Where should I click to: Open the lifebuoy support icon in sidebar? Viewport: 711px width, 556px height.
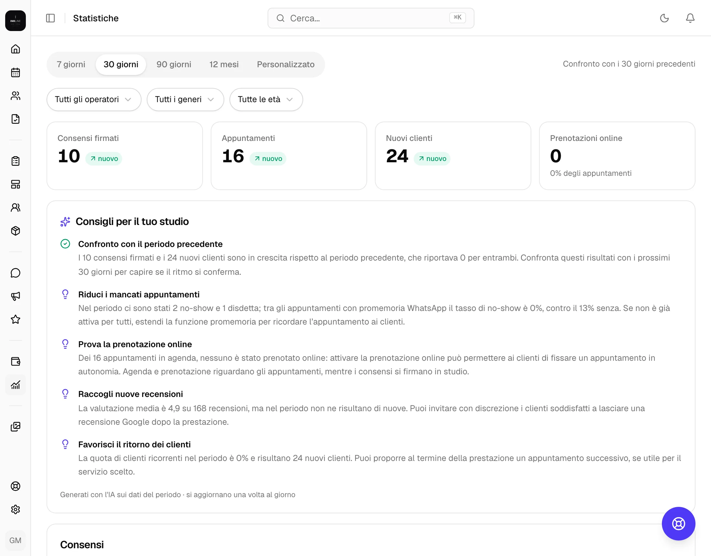point(15,486)
